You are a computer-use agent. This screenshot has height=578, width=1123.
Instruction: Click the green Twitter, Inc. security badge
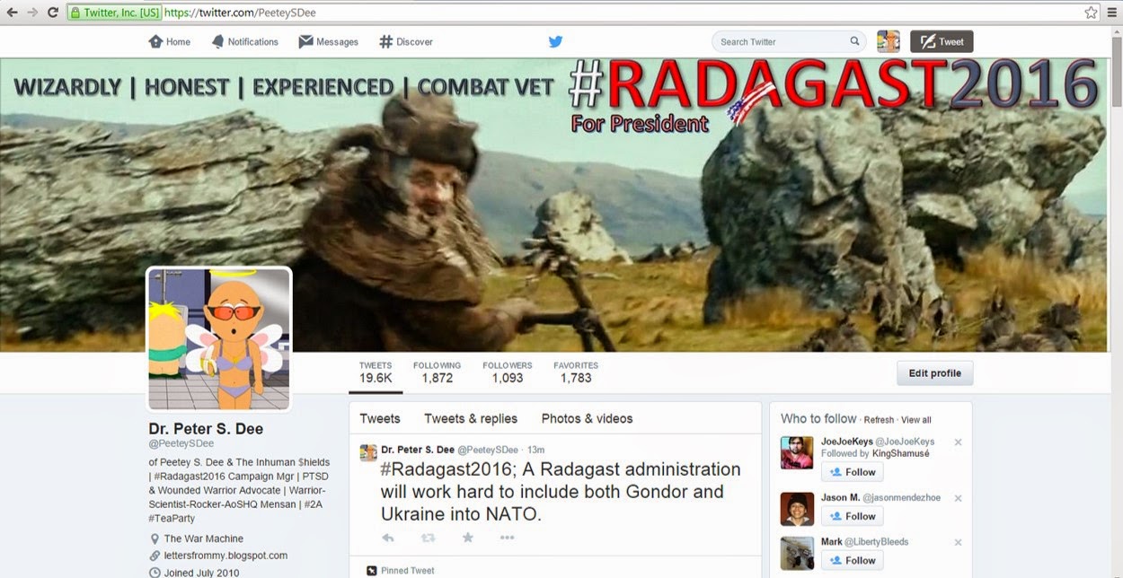115,13
